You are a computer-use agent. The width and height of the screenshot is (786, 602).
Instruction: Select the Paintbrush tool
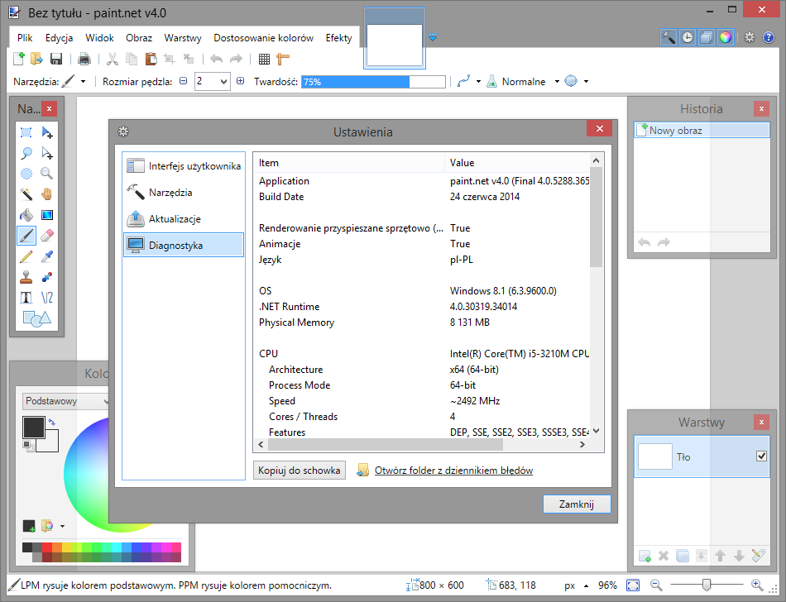click(26, 236)
